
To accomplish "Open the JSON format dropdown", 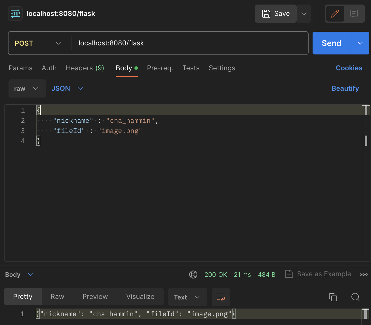I will tap(67, 88).
